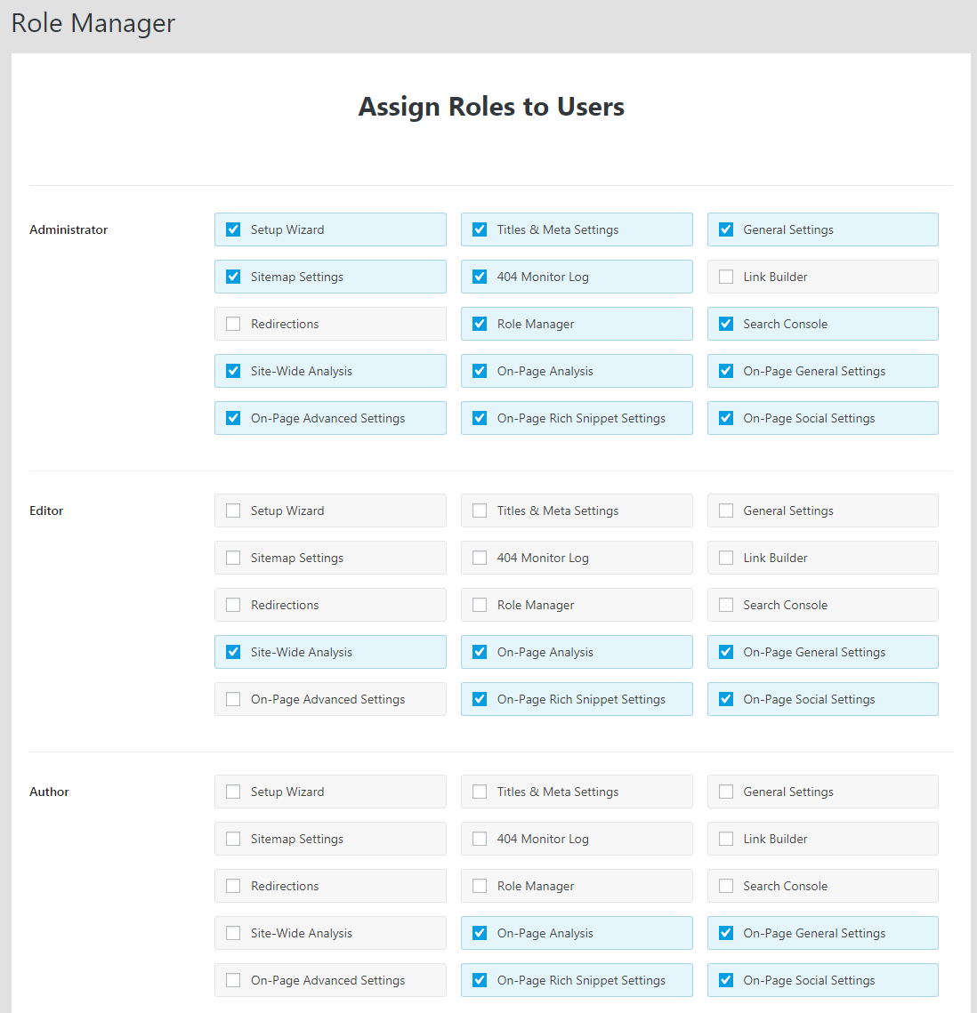Viewport: 977px width, 1013px height.
Task: Uncheck Author On-Page Analysis
Action: [480, 933]
